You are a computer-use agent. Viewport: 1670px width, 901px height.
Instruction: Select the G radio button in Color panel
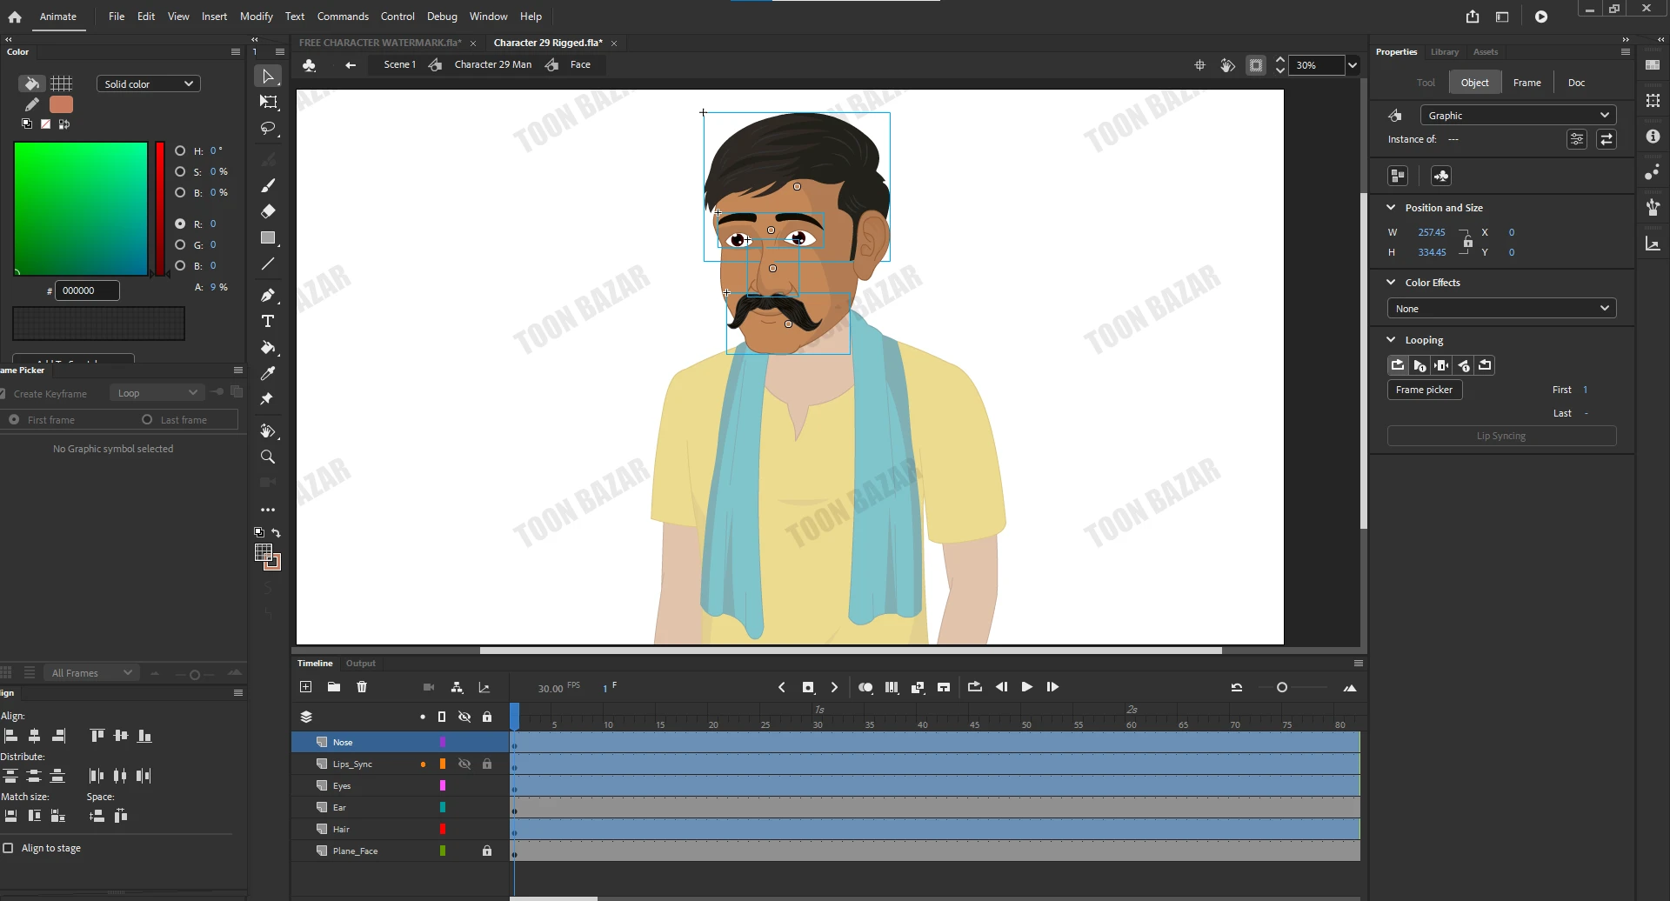click(180, 245)
